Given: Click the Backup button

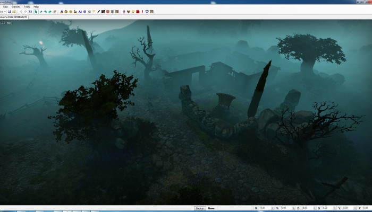Looking at the screenshot, I should [x=200, y=208].
